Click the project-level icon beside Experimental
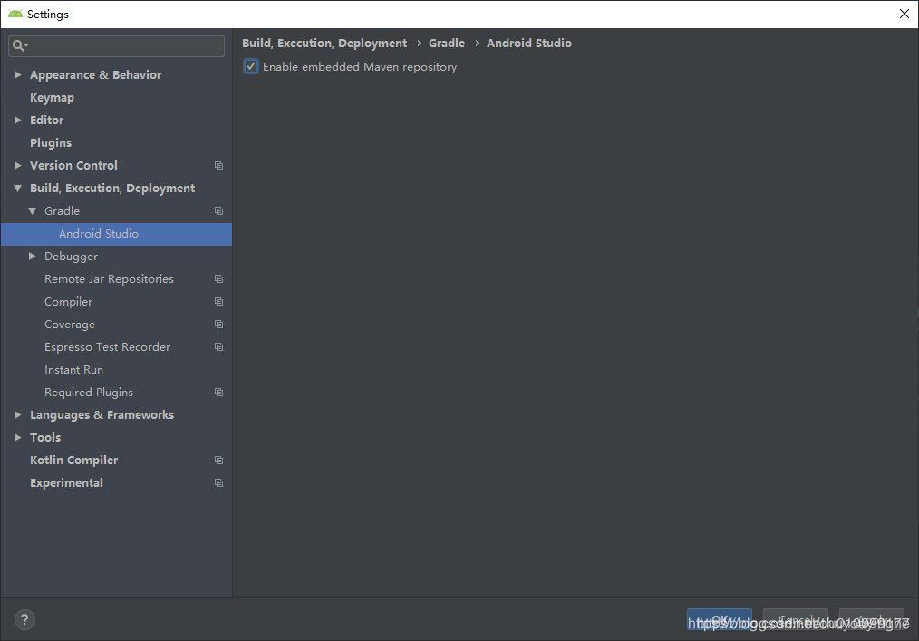919x641 pixels. 218,483
